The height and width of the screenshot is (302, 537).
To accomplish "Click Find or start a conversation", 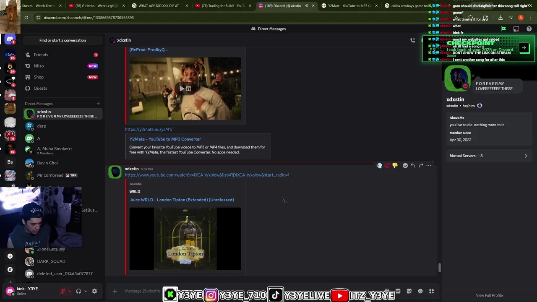I will (x=63, y=40).
